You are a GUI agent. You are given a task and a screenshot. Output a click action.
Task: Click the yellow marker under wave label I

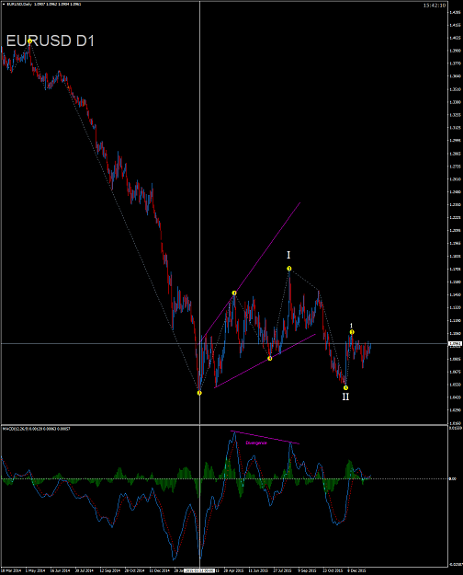[289, 269]
